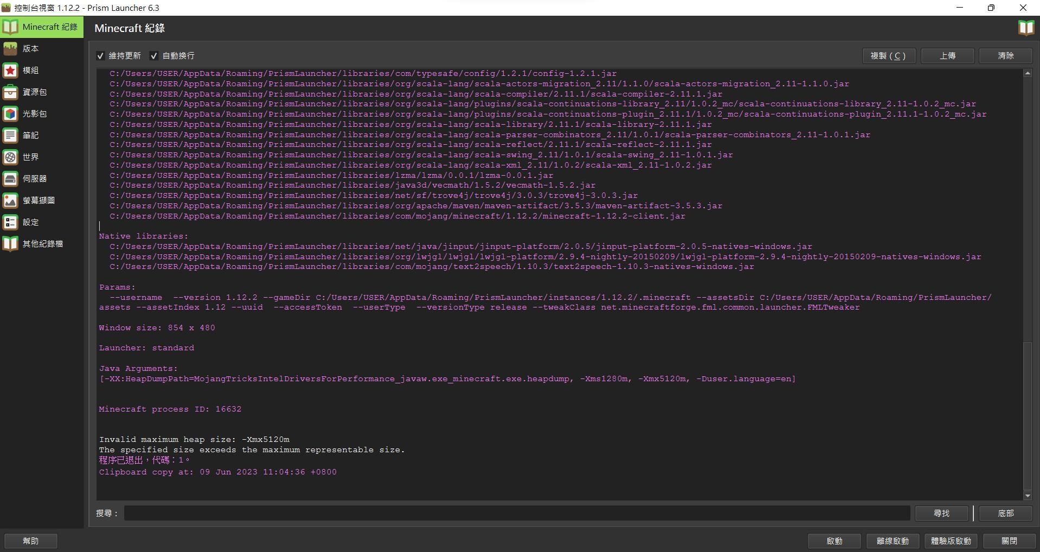The height and width of the screenshot is (552, 1040).
Task: Click the 筆記 notes icon
Action: point(10,136)
